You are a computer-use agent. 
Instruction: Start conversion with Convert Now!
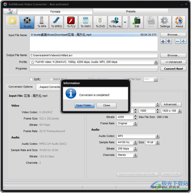coord(173,69)
